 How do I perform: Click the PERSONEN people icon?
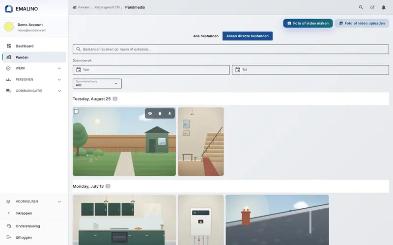pos(8,79)
